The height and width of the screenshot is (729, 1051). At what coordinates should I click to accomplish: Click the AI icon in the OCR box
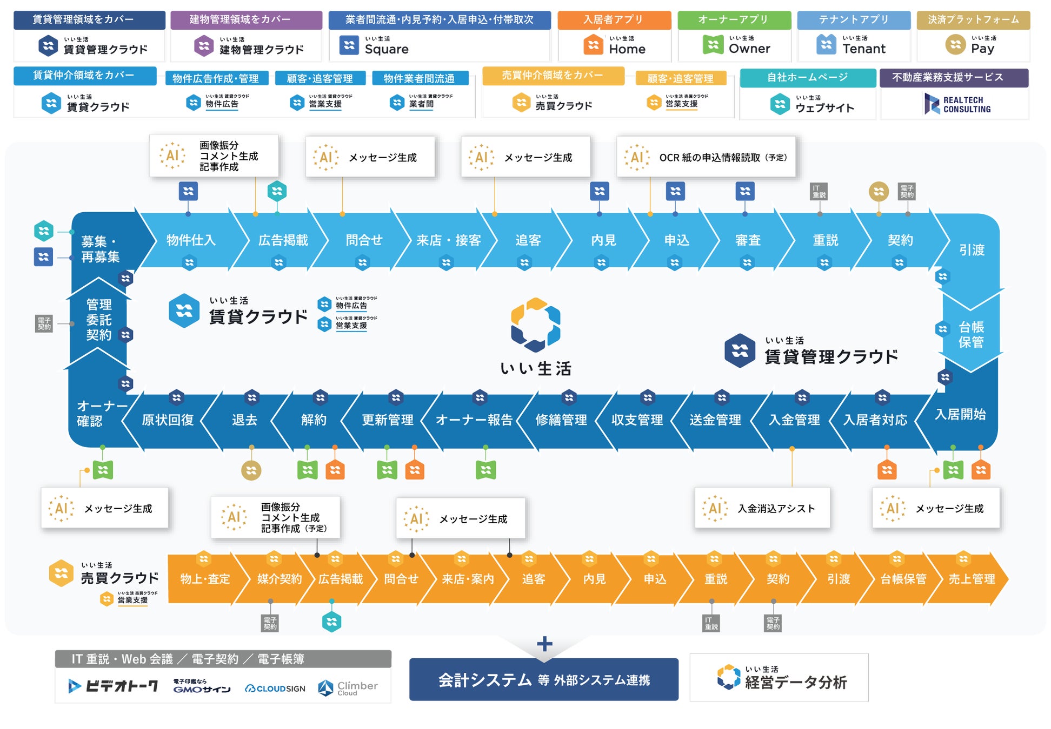pos(637,157)
